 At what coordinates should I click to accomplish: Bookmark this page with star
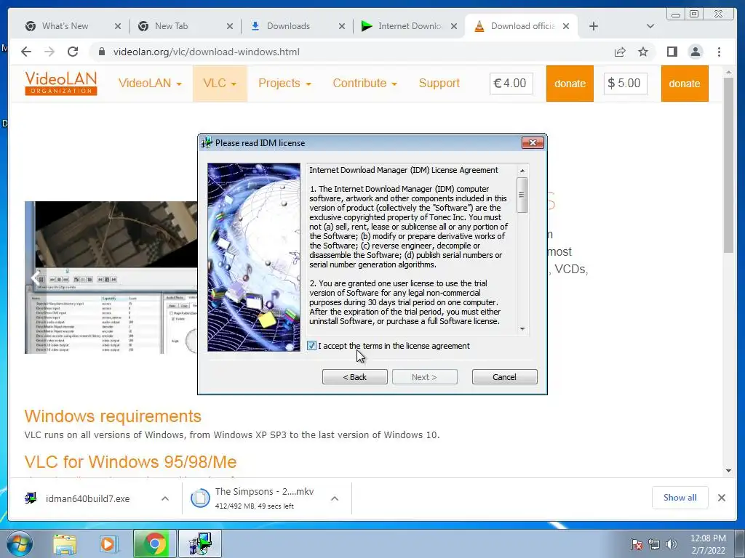tap(643, 52)
